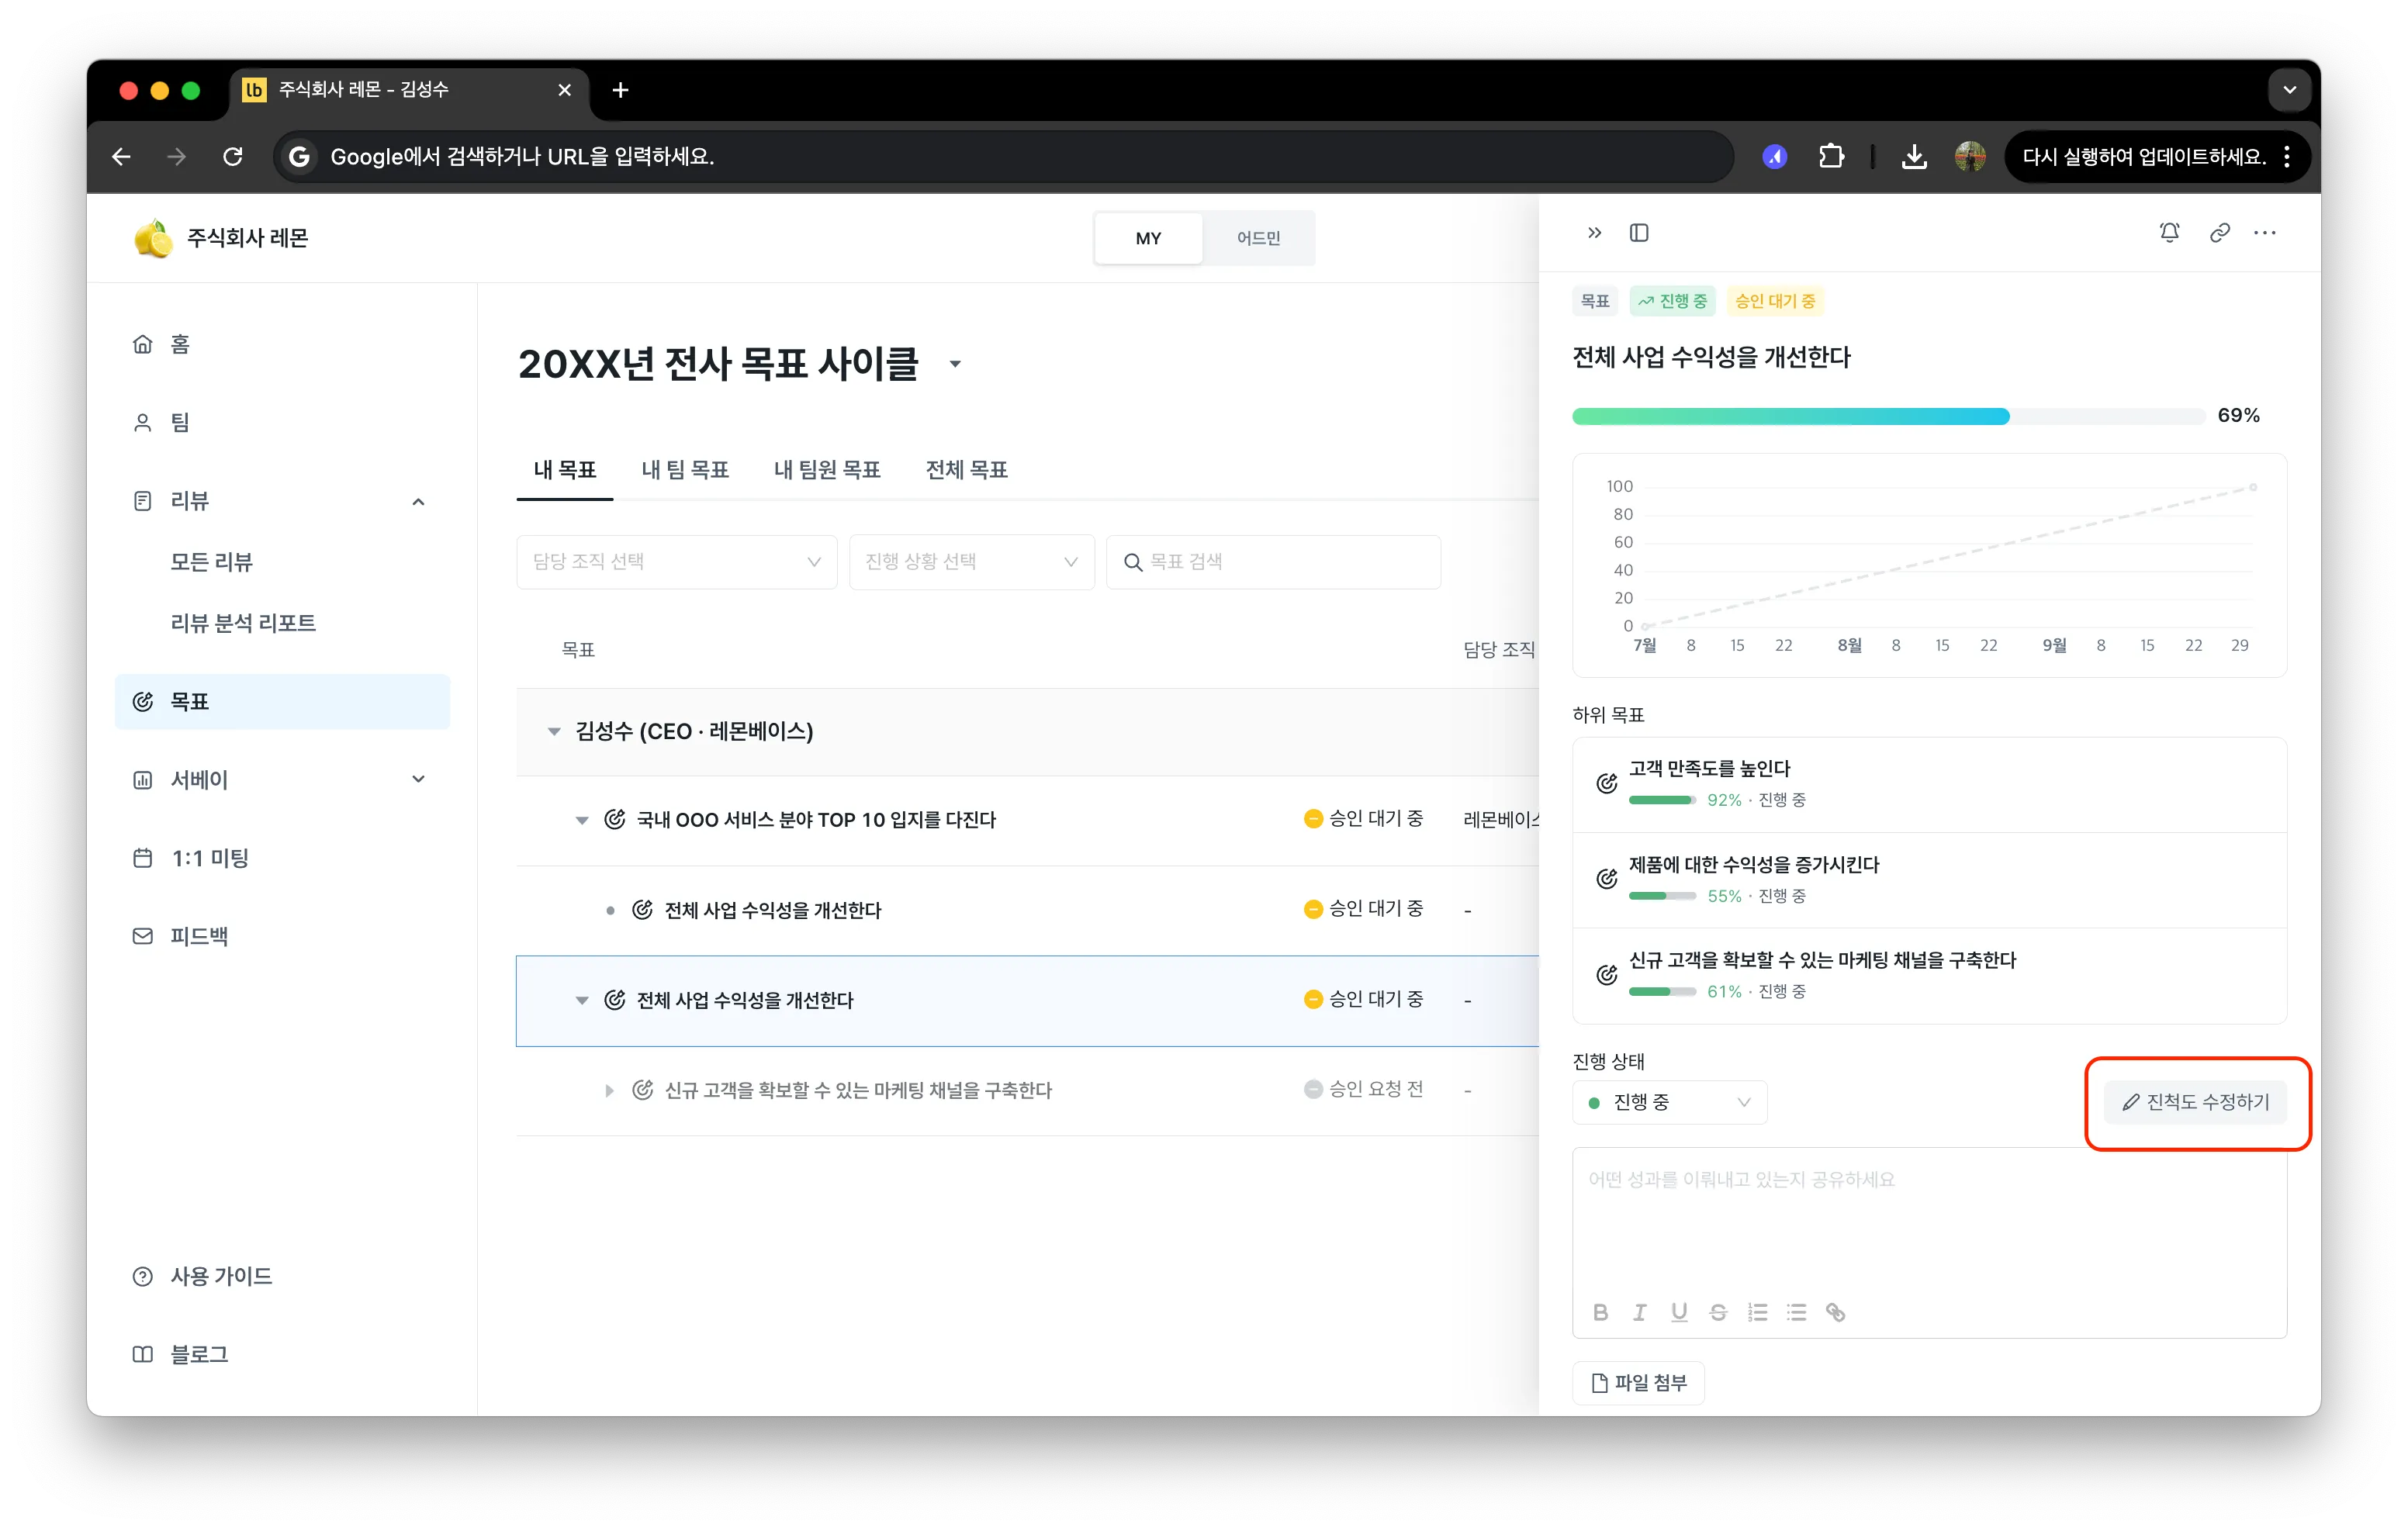Toggle side panel layout icon
The height and width of the screenshot is (1531, 2408).
pyautogui.click(x=1639, y=233)
